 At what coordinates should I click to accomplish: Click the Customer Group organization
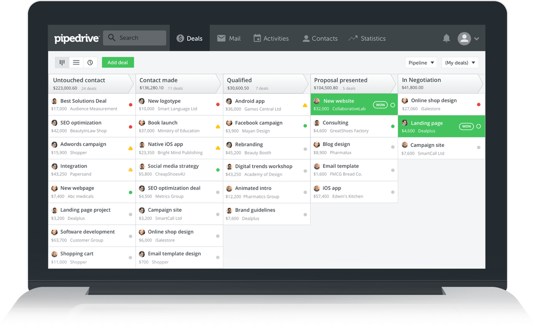click(86, 240)
